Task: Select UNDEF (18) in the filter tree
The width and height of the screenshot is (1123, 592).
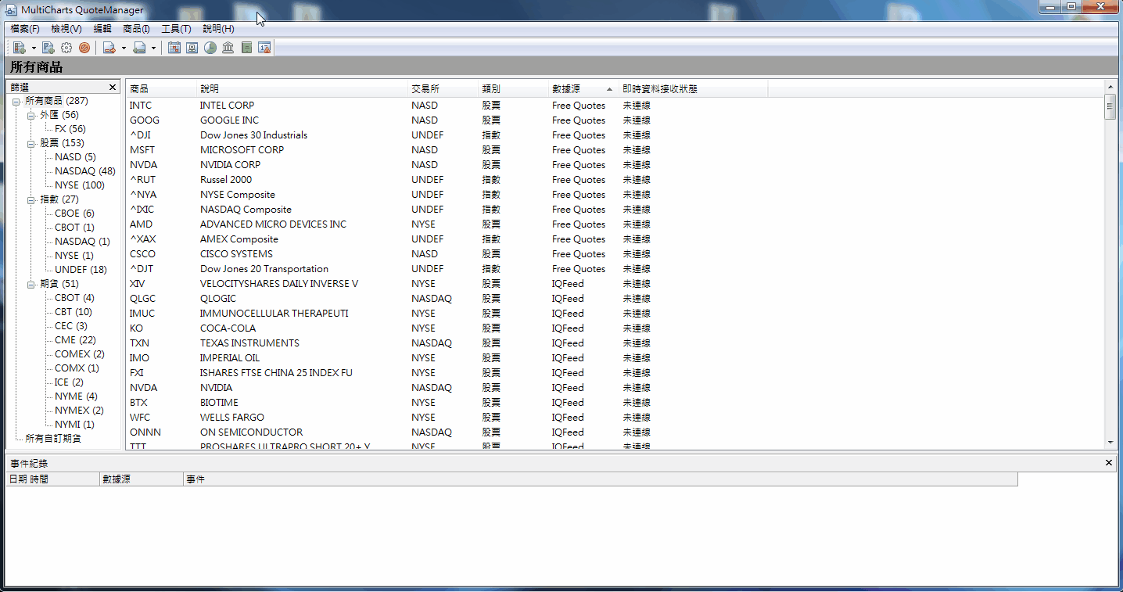Action: click(x=81, y=270)
